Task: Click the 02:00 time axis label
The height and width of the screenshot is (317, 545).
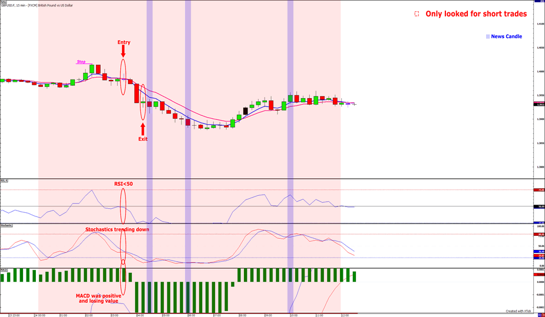Action: 89,316
